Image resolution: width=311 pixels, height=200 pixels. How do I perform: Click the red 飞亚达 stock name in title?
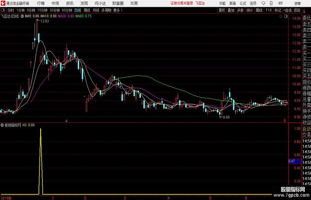[x=200, y=3]
